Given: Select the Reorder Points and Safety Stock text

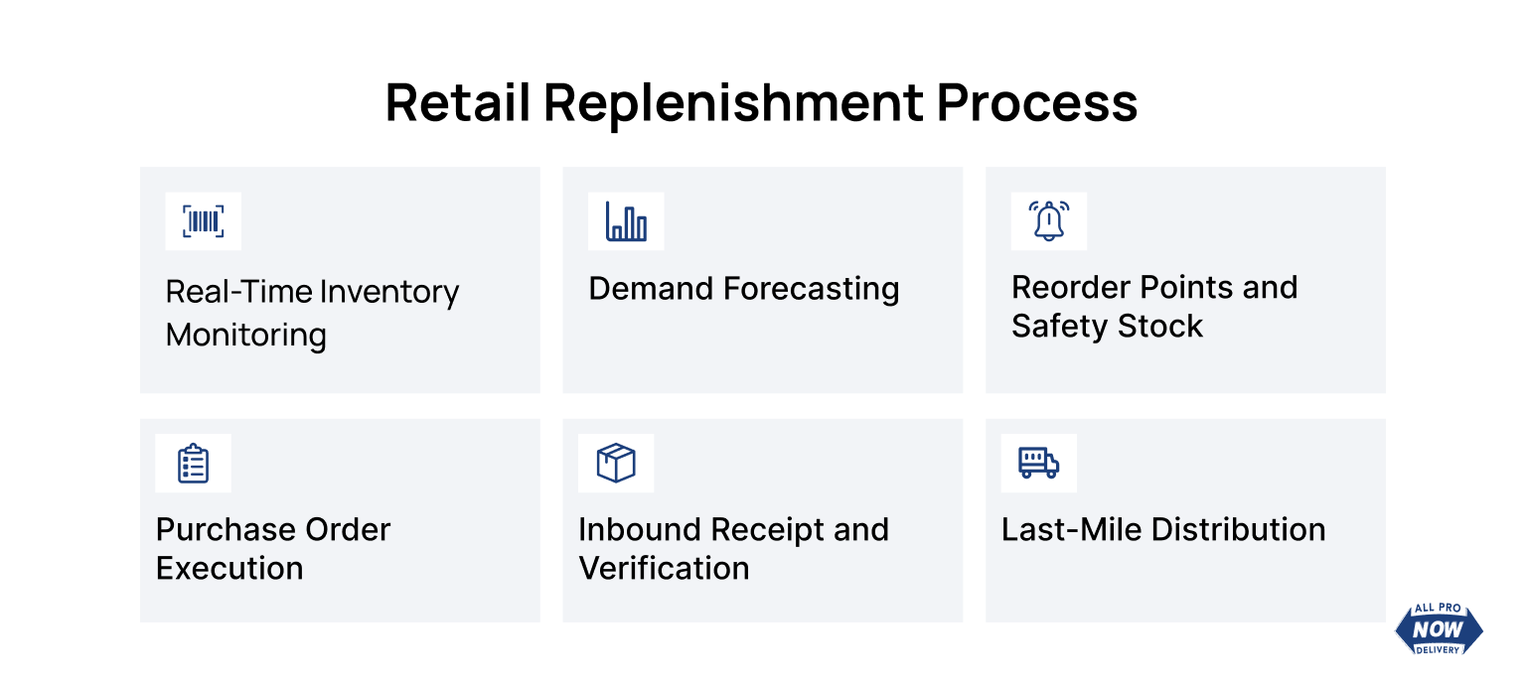Looking at the screenshot, I should point(1154,307).
